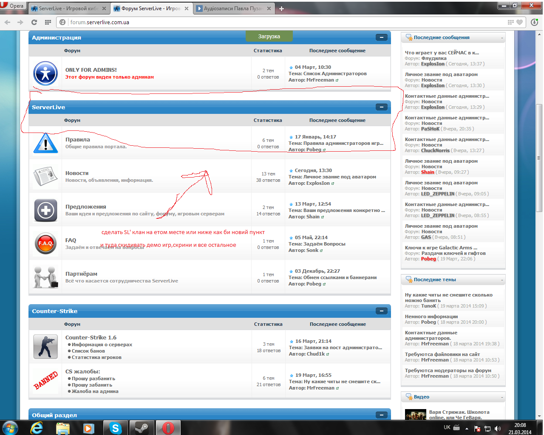Image resolution: width=544 pixels, height=435 pixels.
Task: Open a new browser tab with plus
Action: [x=281, y=8]
